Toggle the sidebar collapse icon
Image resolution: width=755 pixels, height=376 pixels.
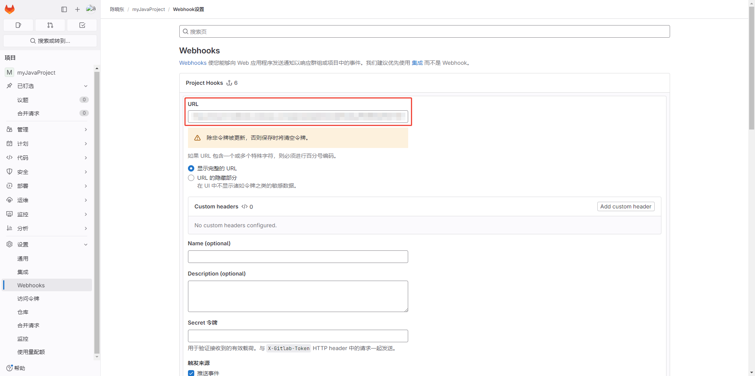64,9
